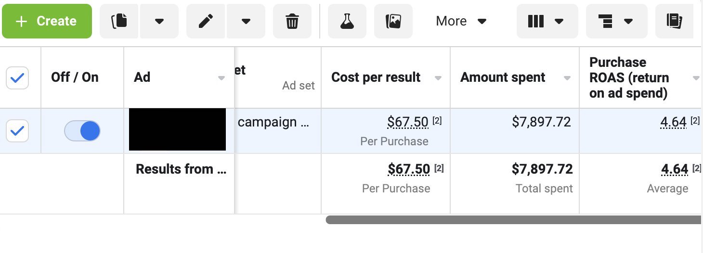The width and height of the screenshot is (703, 253).
Task: Open the A/B test flask icon
Action: point(347,21)
